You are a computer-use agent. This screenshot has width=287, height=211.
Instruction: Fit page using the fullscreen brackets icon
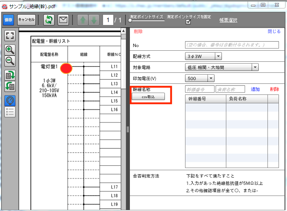(10, 36)
